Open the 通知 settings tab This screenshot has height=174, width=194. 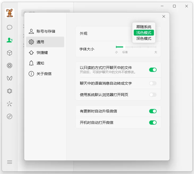45,63
